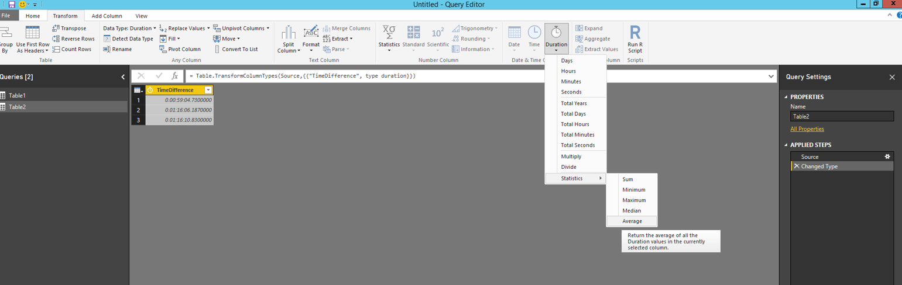
Task: Click Reverse Rows in ribbon
Action: pyautogui.click(x=73, y=39)
